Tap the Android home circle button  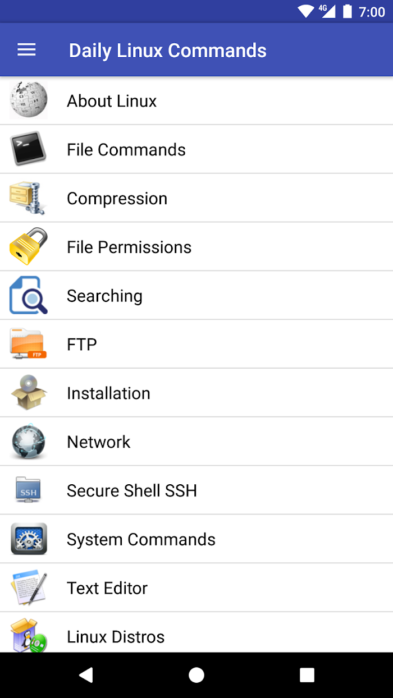196,675
